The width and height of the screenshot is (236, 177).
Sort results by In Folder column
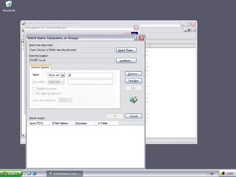[107, 123]
